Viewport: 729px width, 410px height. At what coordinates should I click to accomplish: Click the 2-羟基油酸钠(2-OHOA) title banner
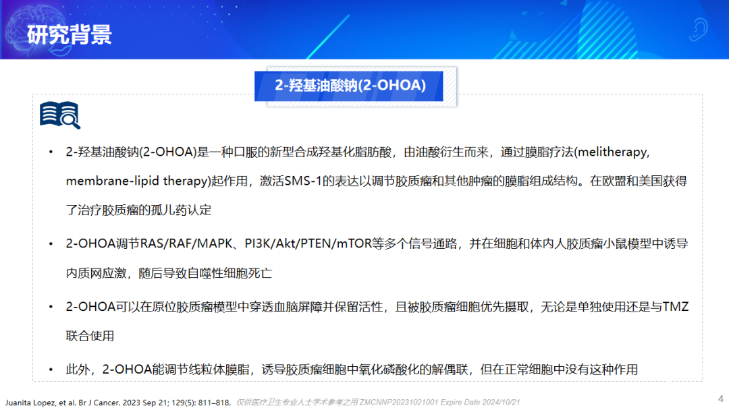(x=350, y=86)
